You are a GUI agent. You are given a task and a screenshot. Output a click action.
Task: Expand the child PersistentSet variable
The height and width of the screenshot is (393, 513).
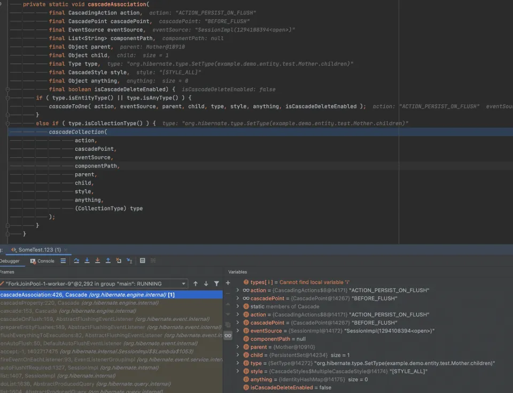238,355
